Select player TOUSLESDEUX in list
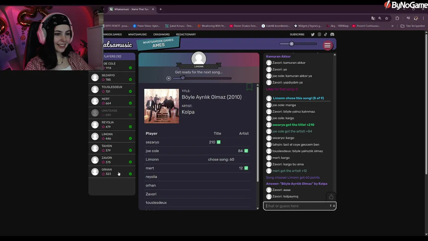 [112, 89]
